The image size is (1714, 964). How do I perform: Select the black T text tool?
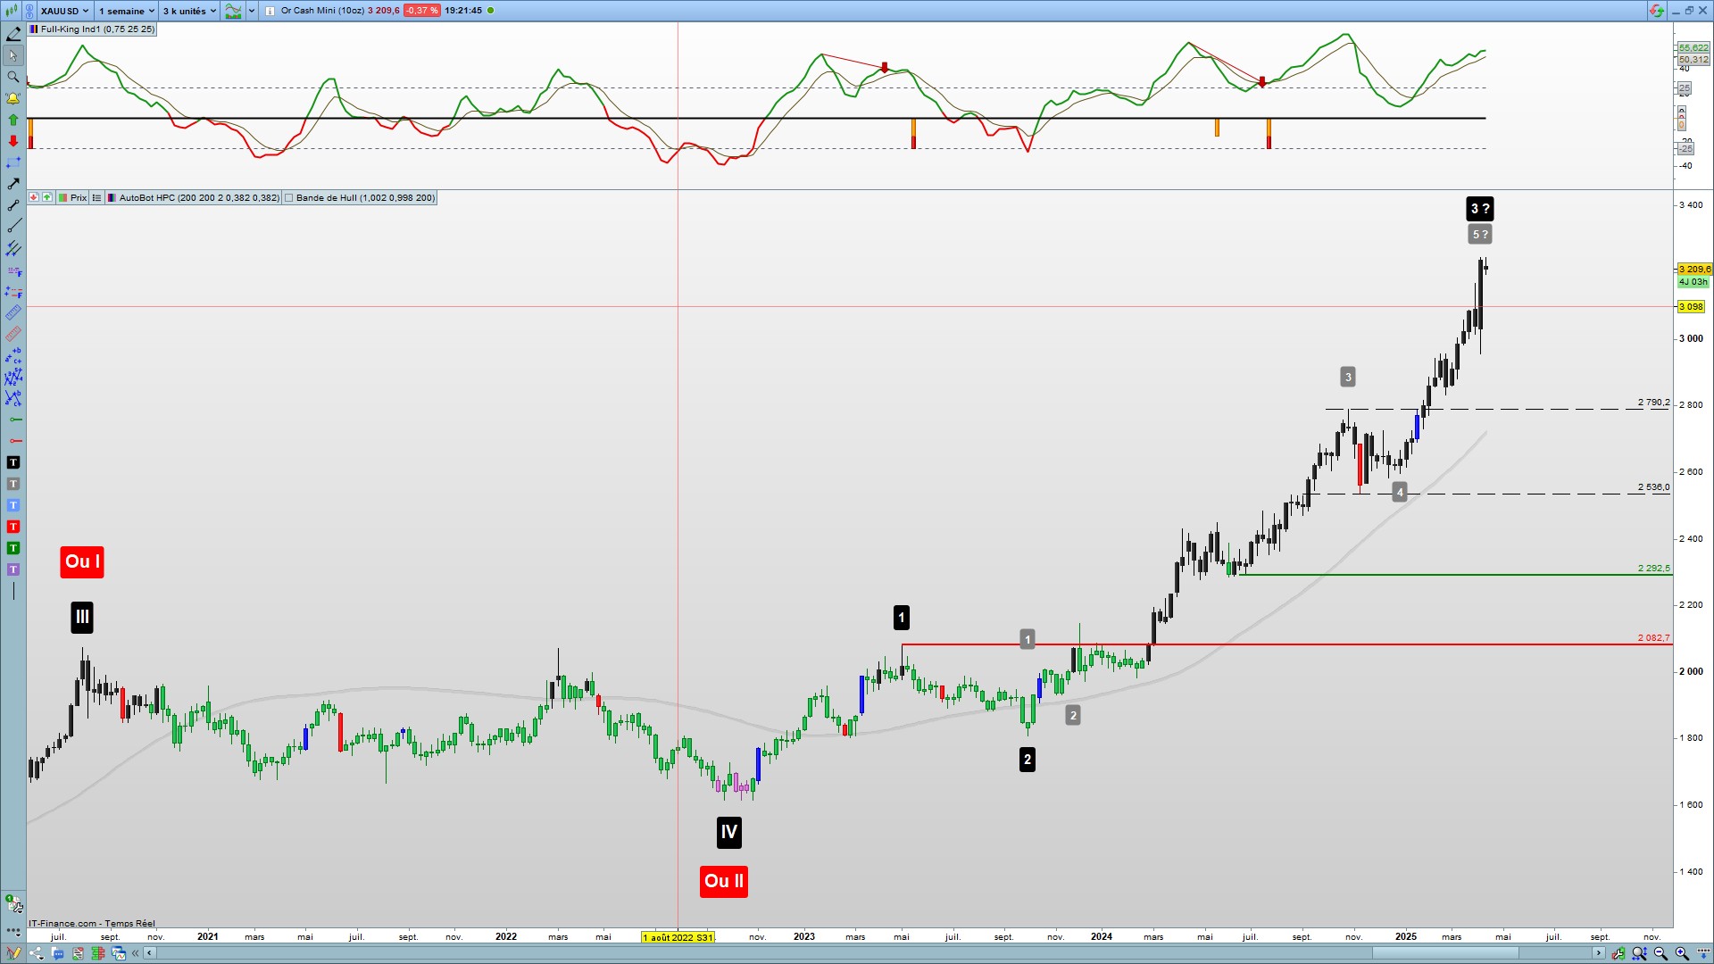[13, 462]
